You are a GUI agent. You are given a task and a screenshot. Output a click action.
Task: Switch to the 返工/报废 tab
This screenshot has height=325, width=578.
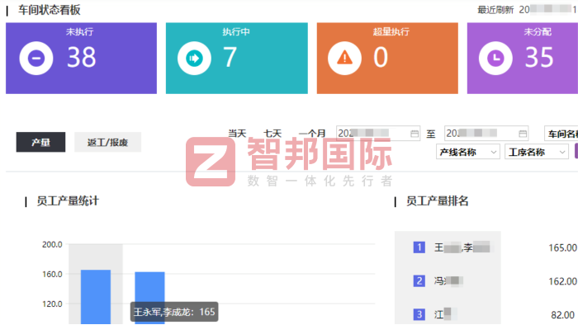(107, 142)
